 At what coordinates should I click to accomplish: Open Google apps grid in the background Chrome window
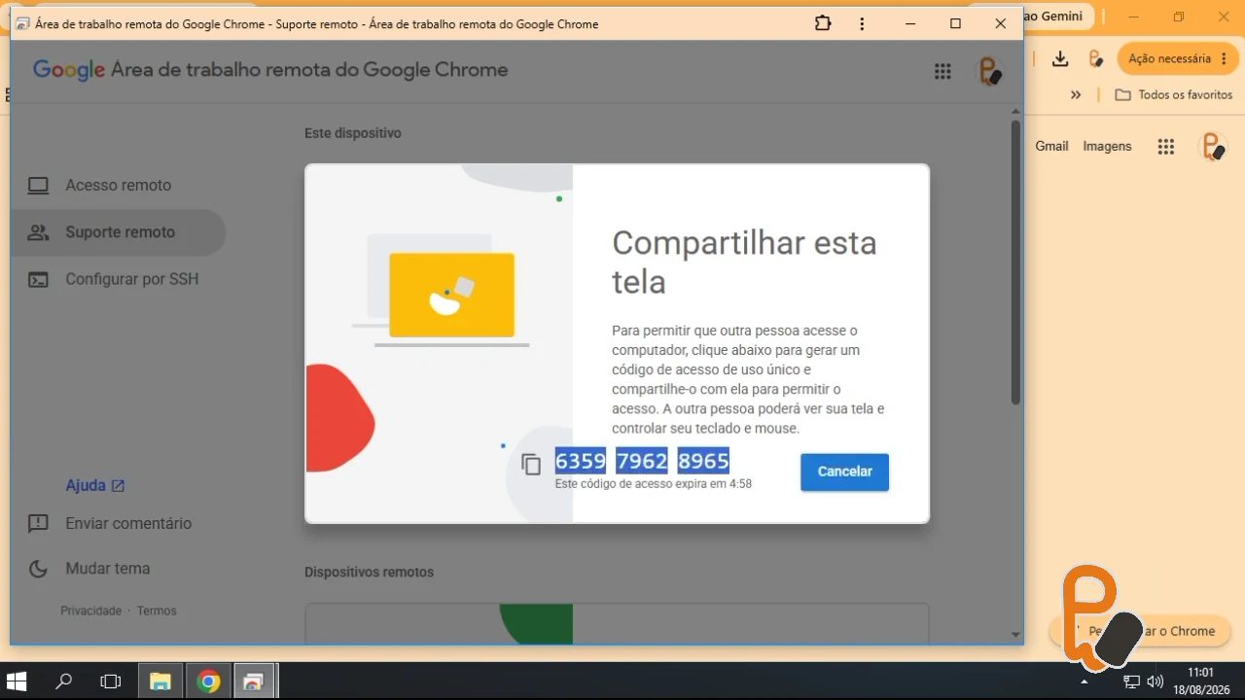(x=1166, y=147)
